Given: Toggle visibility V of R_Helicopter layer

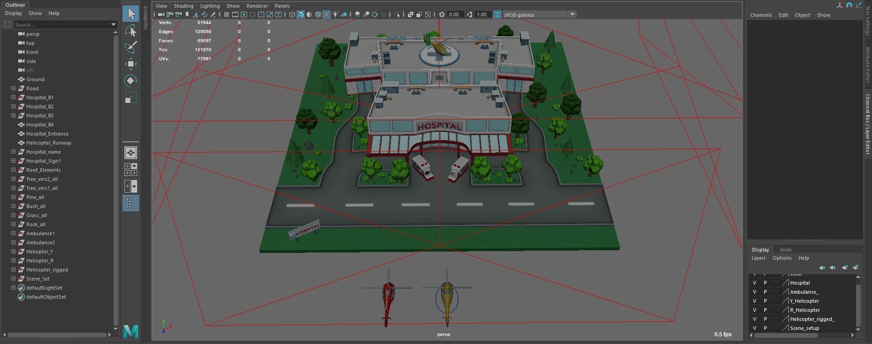Looking at the screenshot, I should pos(755,310).
